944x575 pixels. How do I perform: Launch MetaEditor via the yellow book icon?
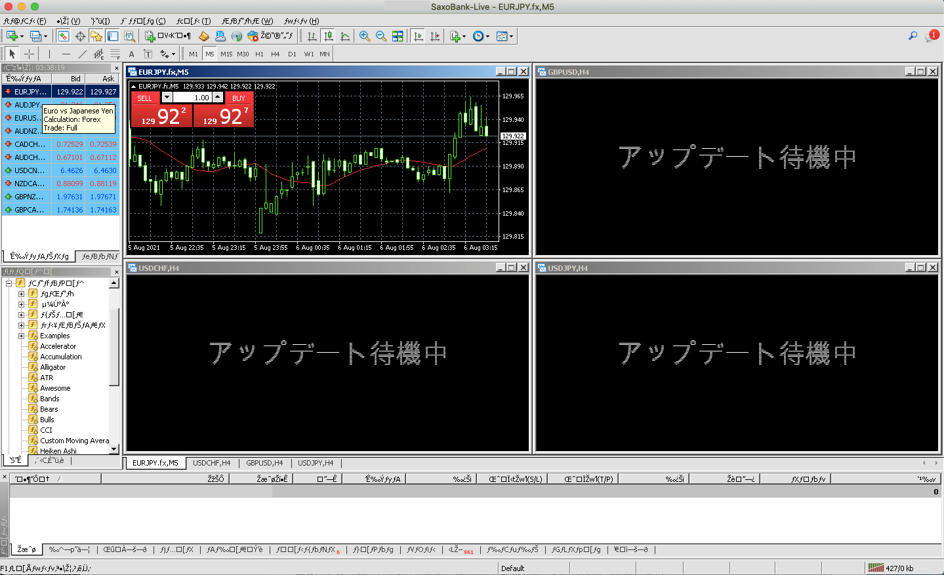(x=204, y=36)
